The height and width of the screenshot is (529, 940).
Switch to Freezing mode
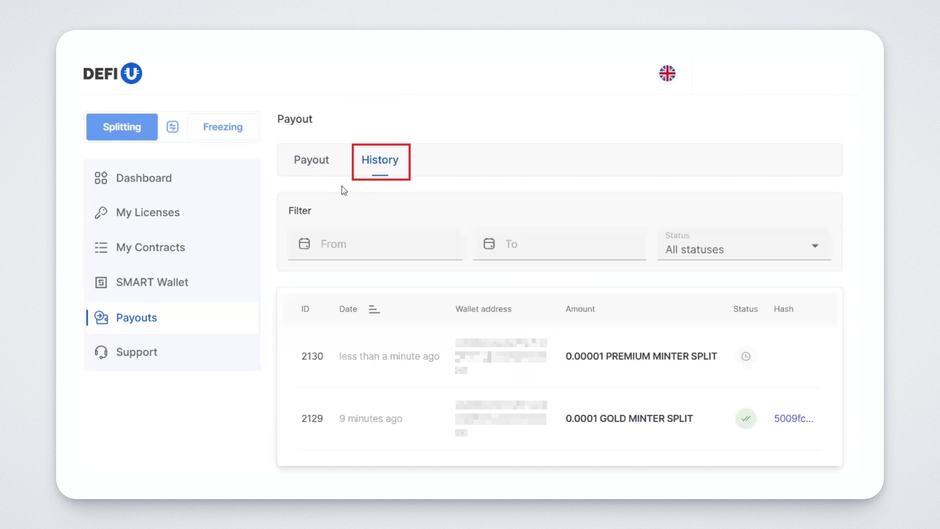[222, 127]
